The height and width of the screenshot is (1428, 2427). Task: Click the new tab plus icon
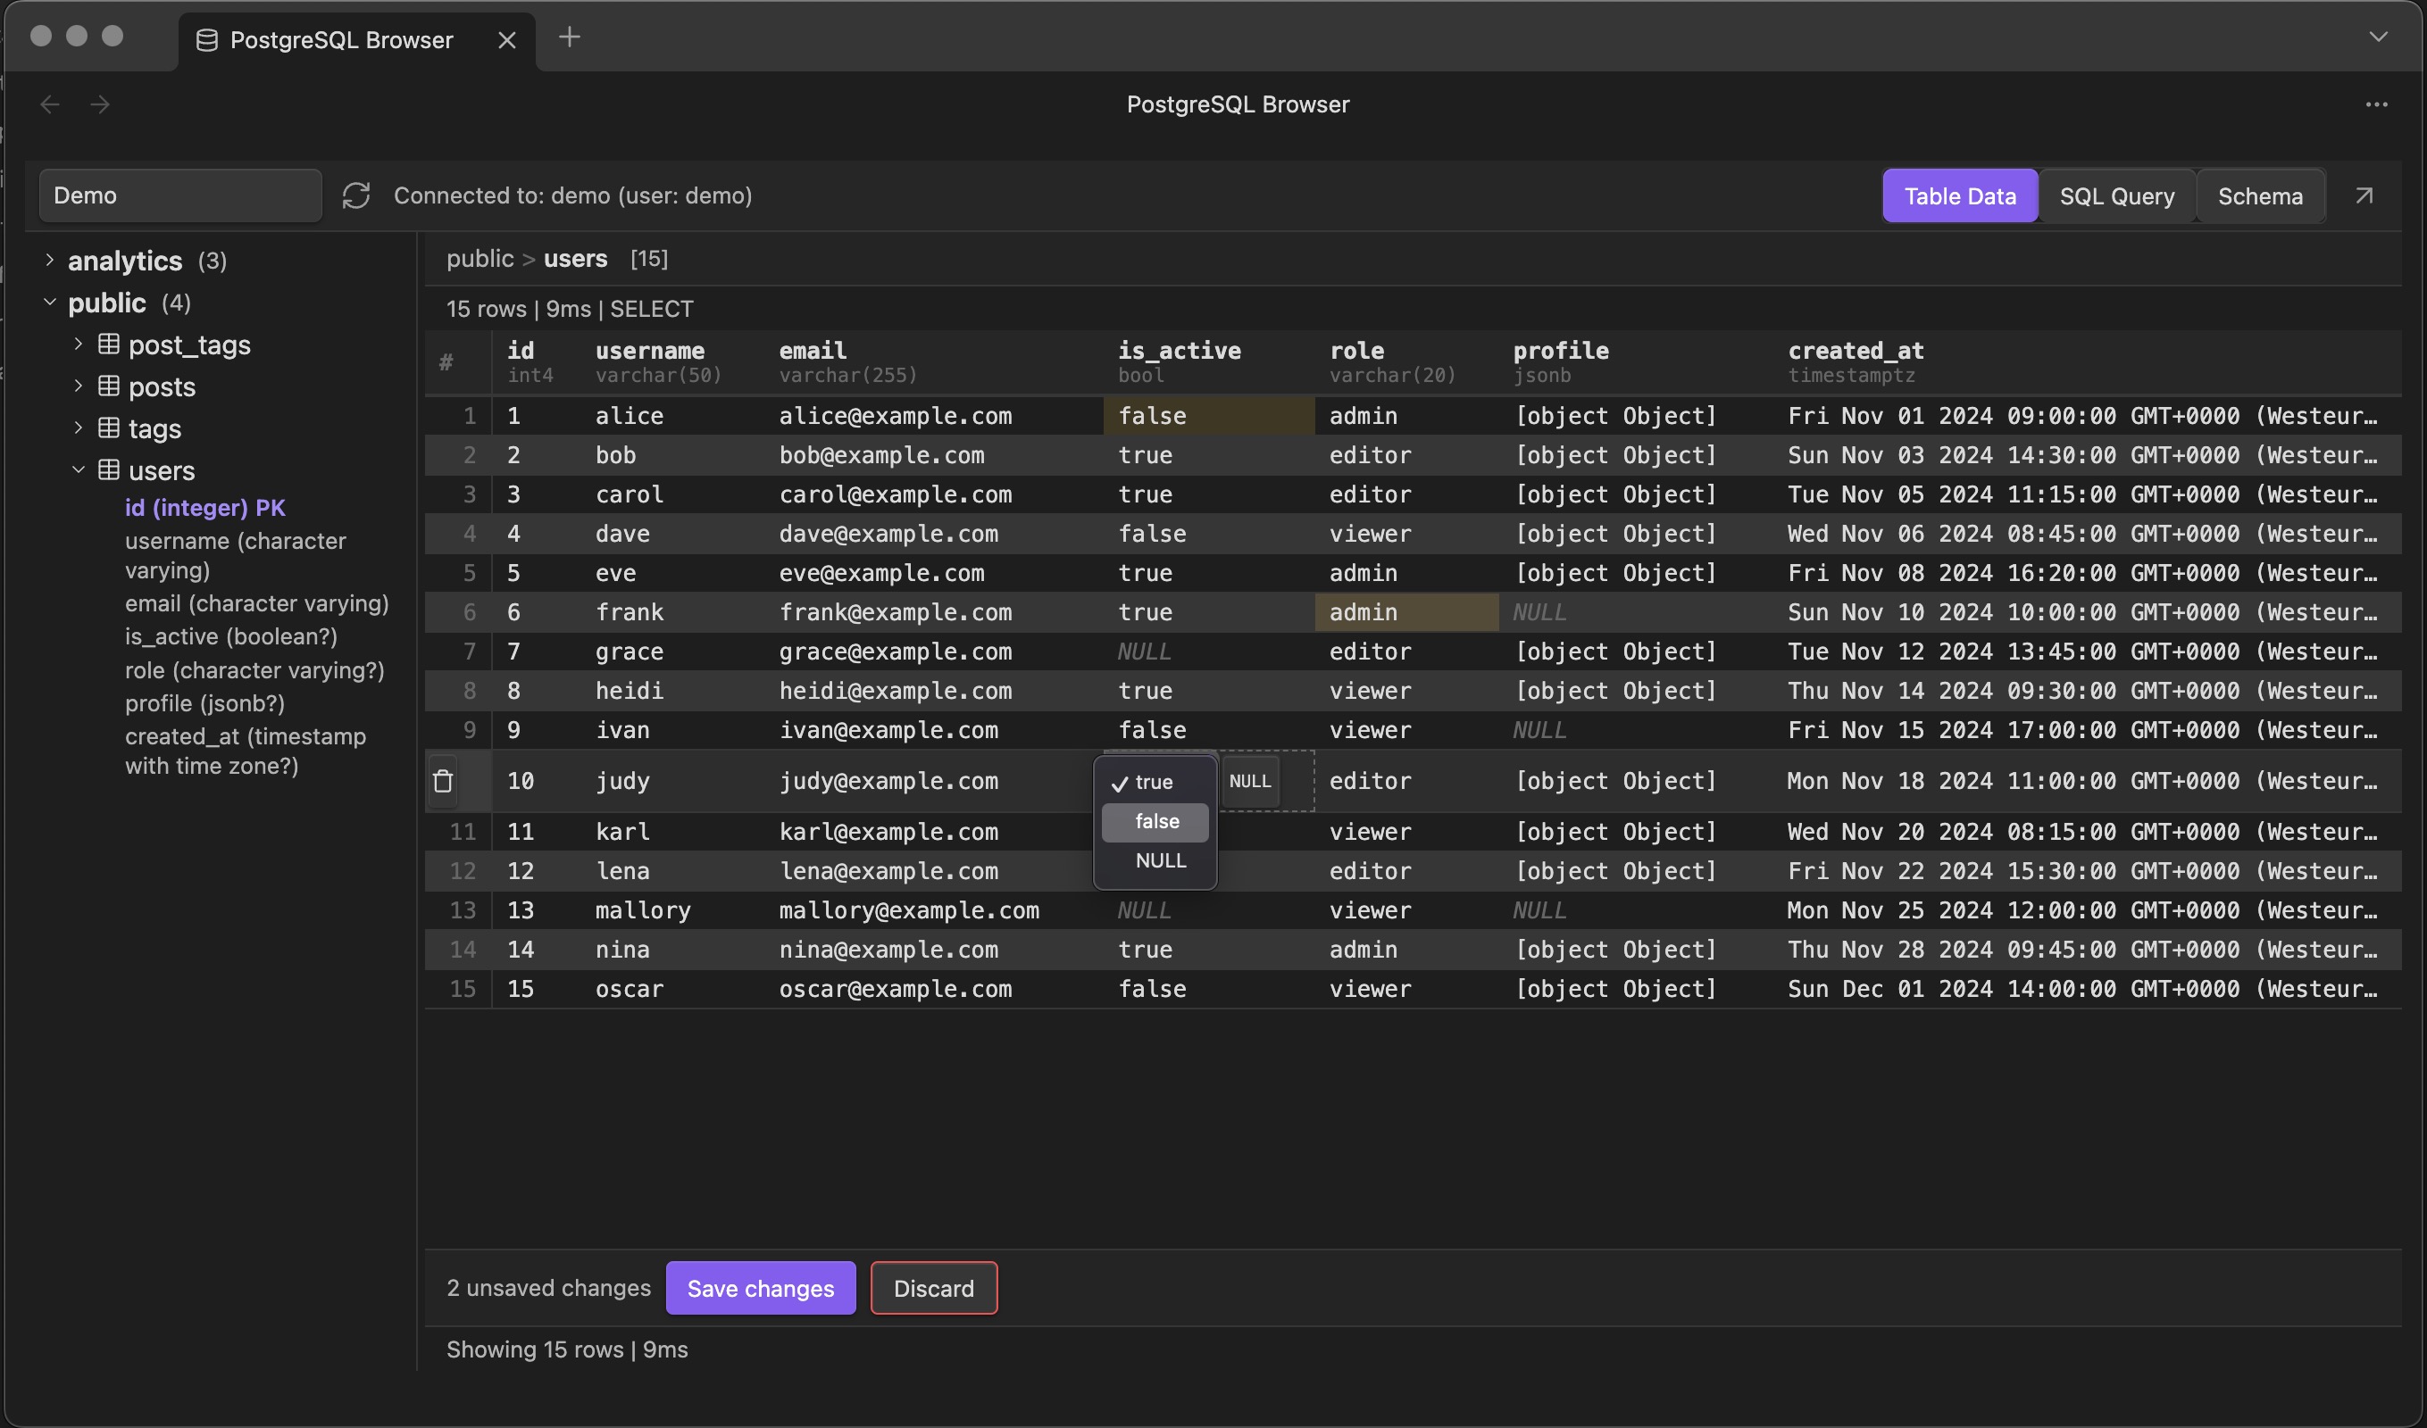pos(569,37)
